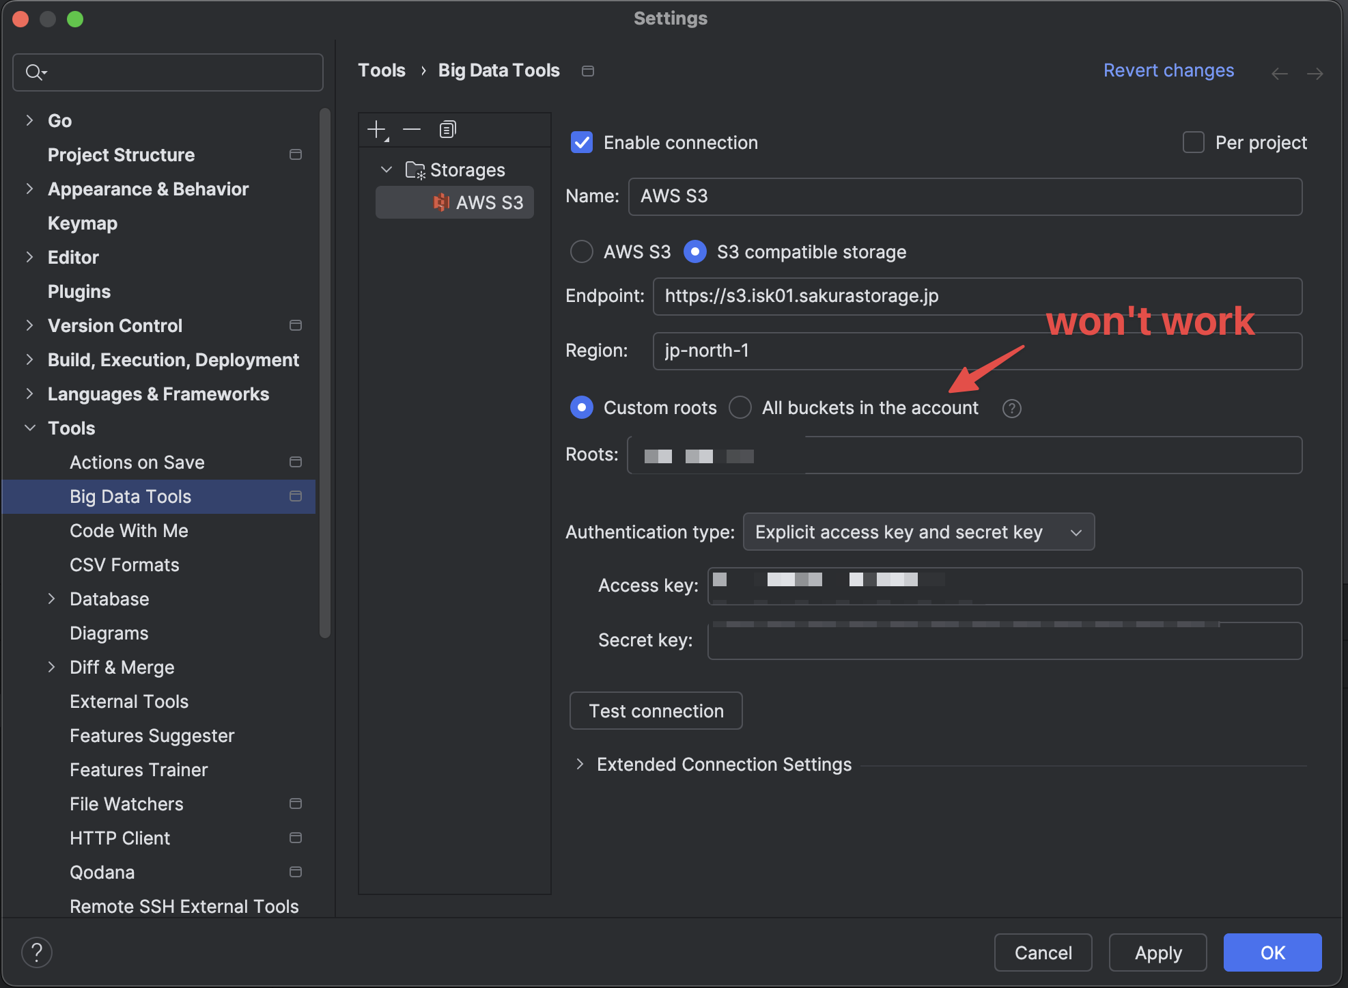Viewport: 1348px width, 988px height.
Task: Duplicate connection using the copy icon
Action: [x=447, y=129]
